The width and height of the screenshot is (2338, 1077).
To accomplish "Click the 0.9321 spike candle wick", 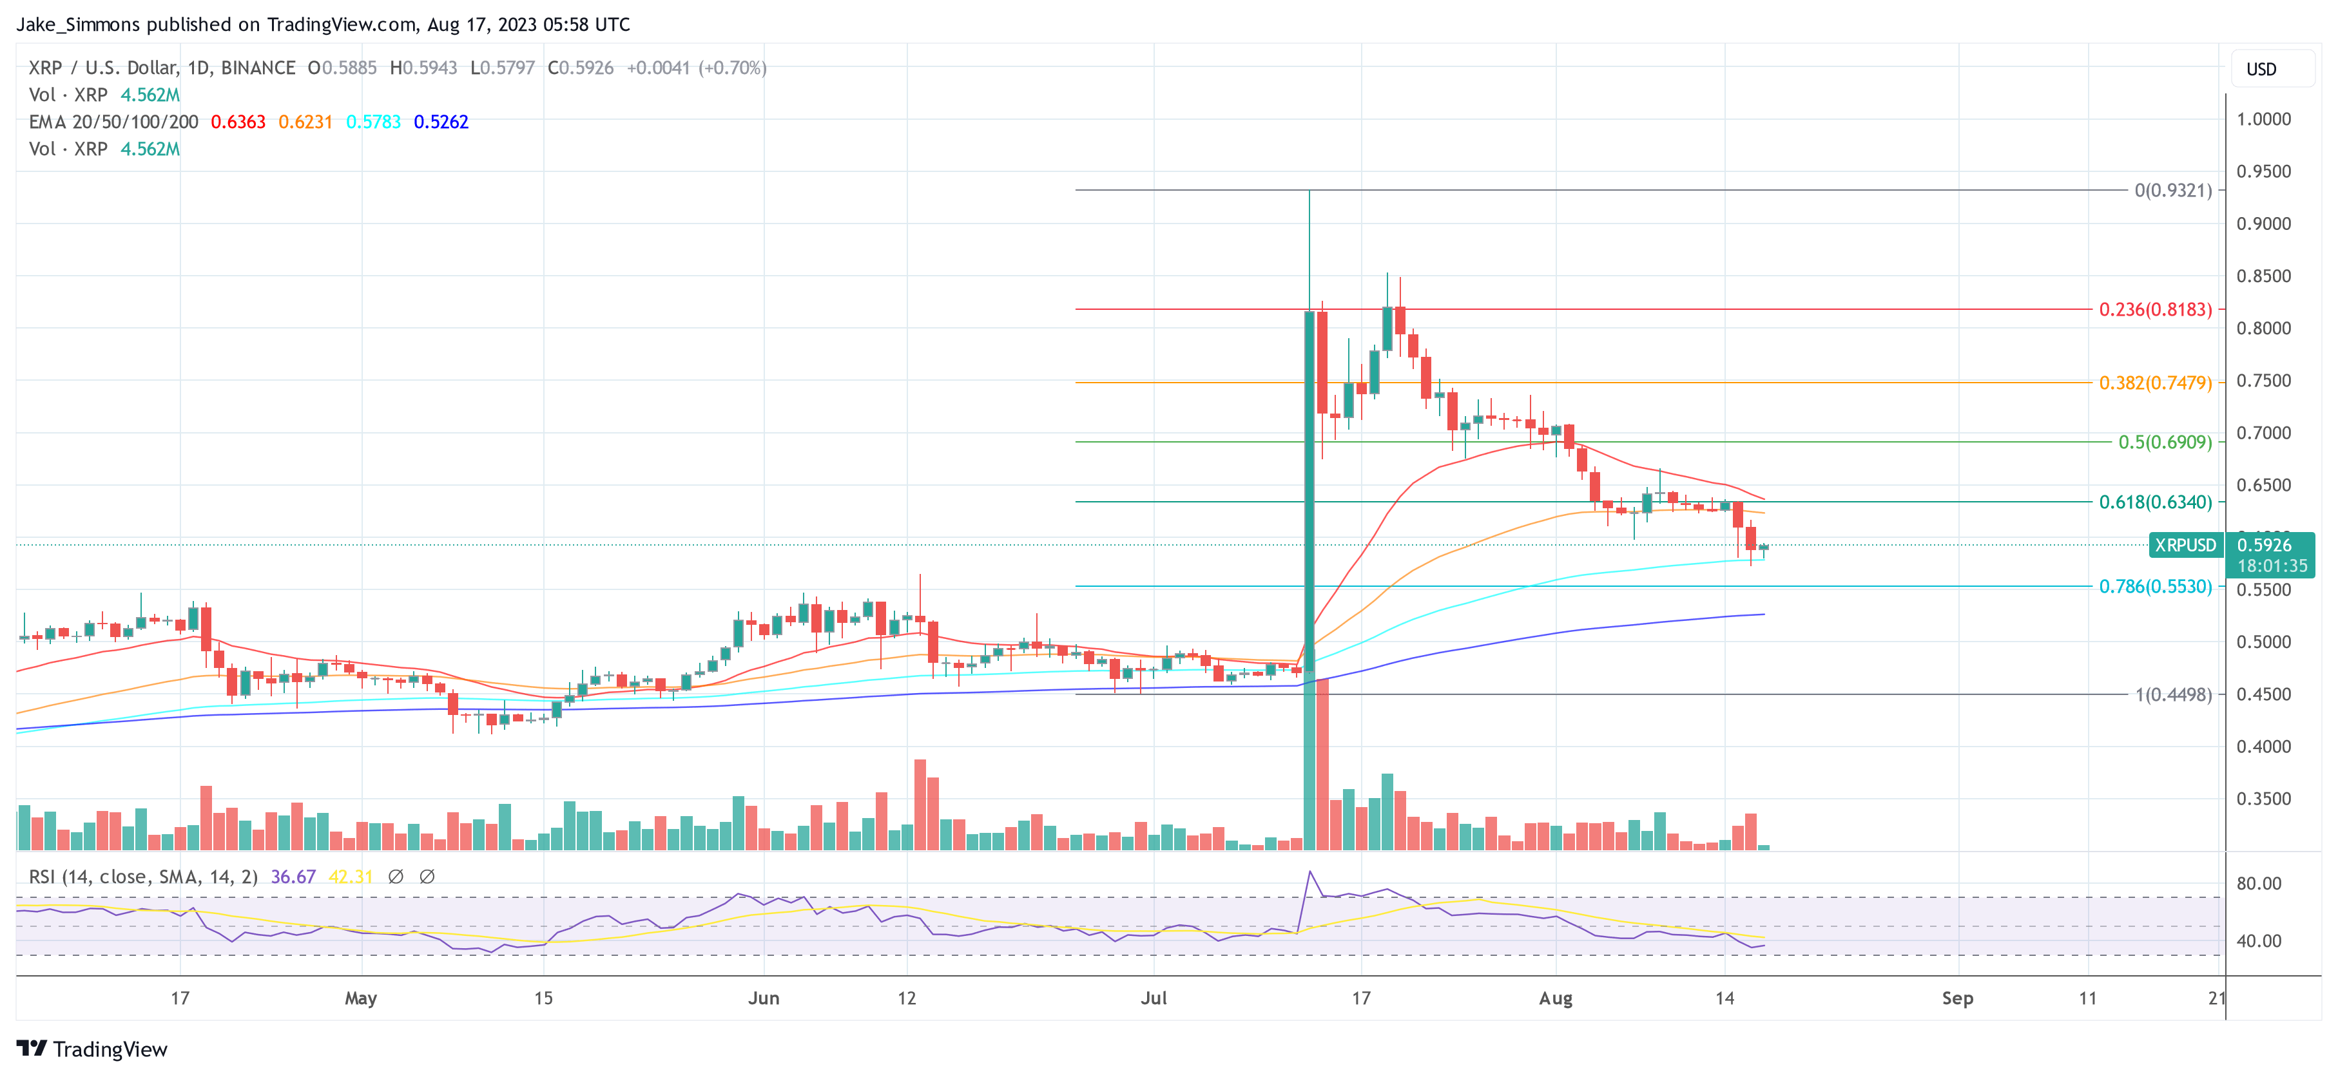I will click(1309, 251).
